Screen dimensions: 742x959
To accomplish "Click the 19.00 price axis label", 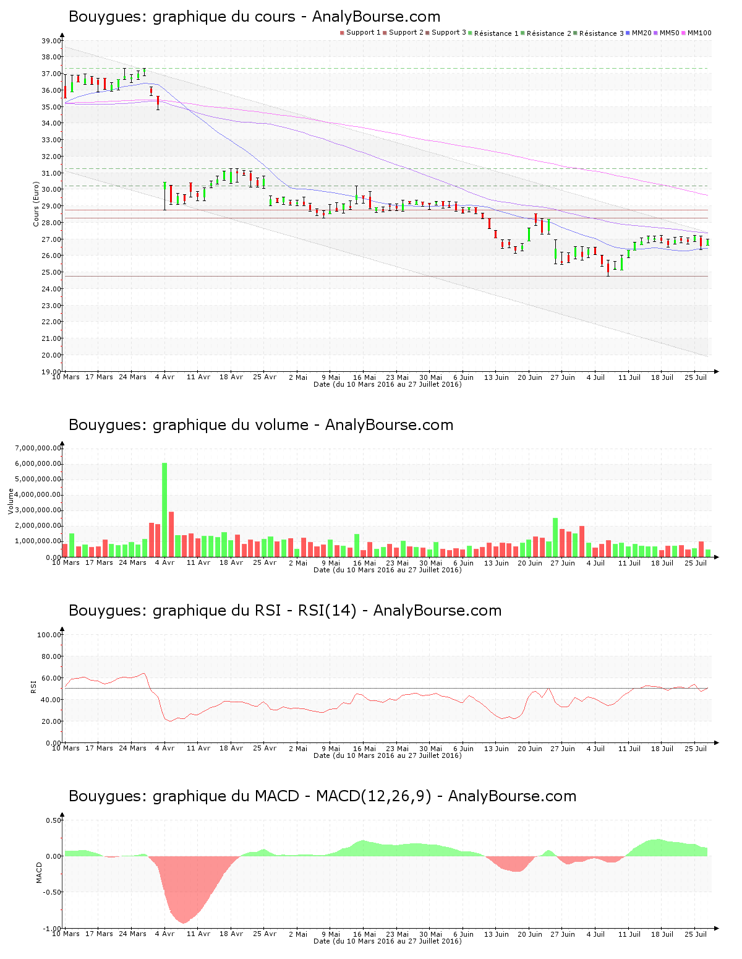I will (51, 372).
